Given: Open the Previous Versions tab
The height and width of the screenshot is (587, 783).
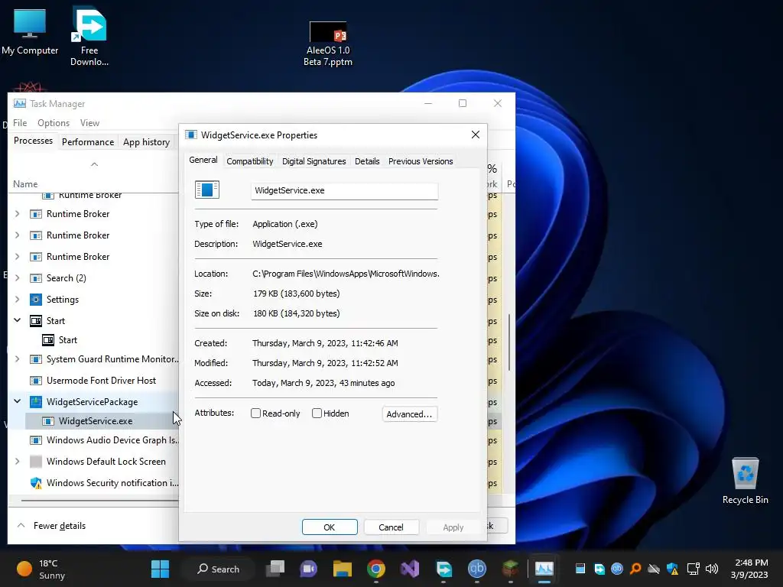Looking at the screenshot, I should (421, 161).
